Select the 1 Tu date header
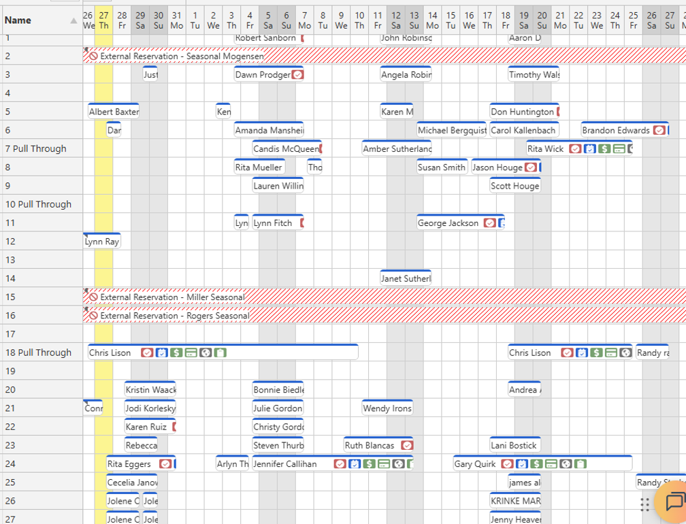This screenshot has width=686, height=524. tap(195, 20)
